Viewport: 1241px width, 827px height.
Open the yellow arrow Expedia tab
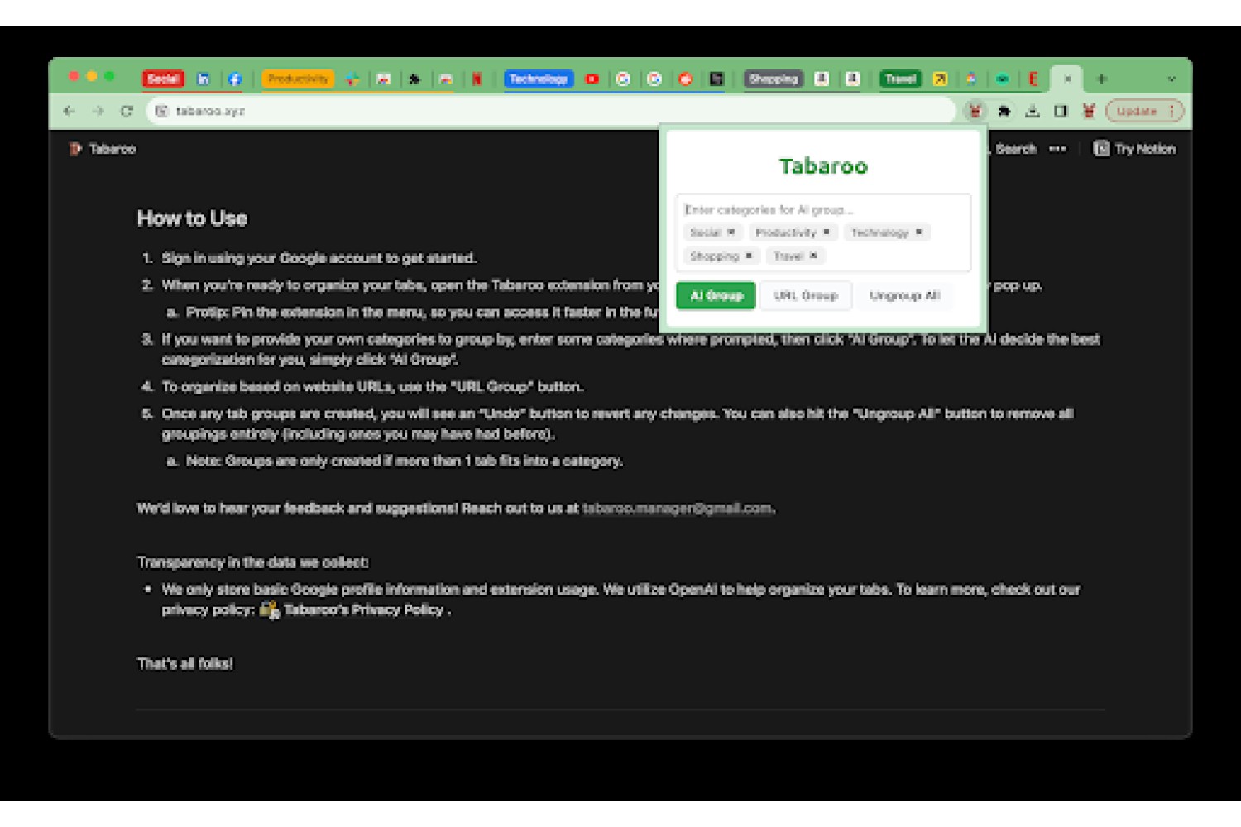(x=940, y=79)
